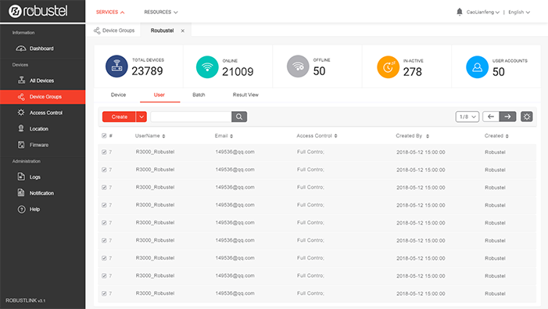This screenshot has width=548, height=309.
Task: Go to previous page arrow
Action: pos(491,117)
